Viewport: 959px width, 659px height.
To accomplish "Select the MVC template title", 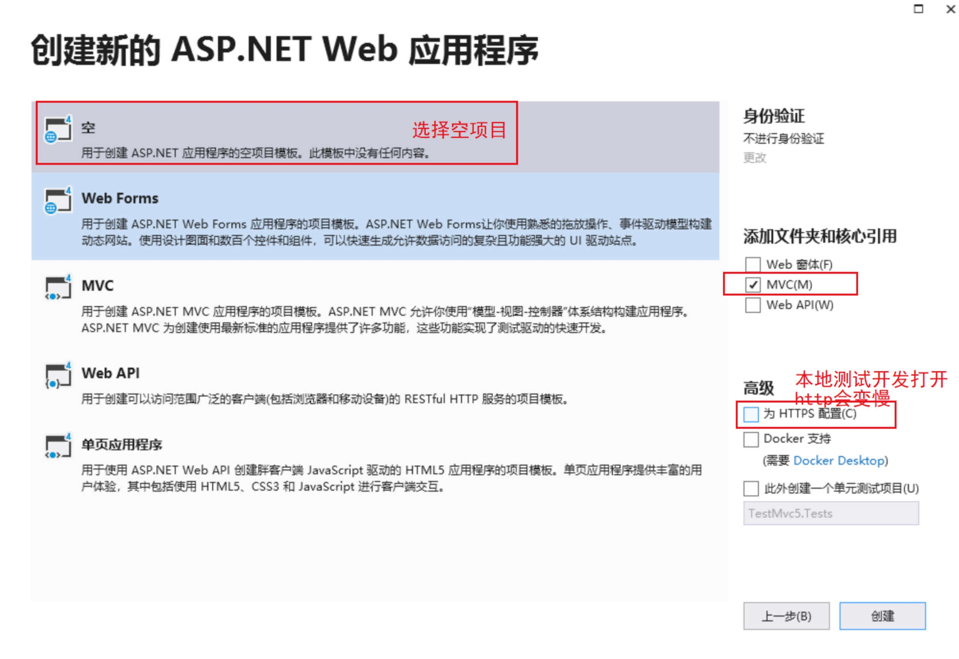I will pos(98,285).
